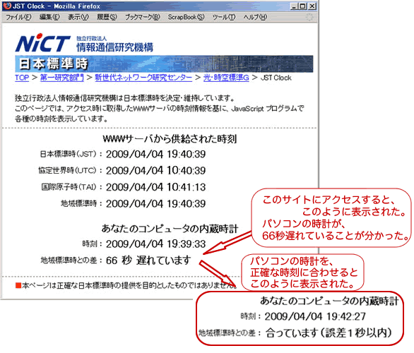Open the 編集(E) menu
The width and height of the screenshot is (414, 353).
49,17
